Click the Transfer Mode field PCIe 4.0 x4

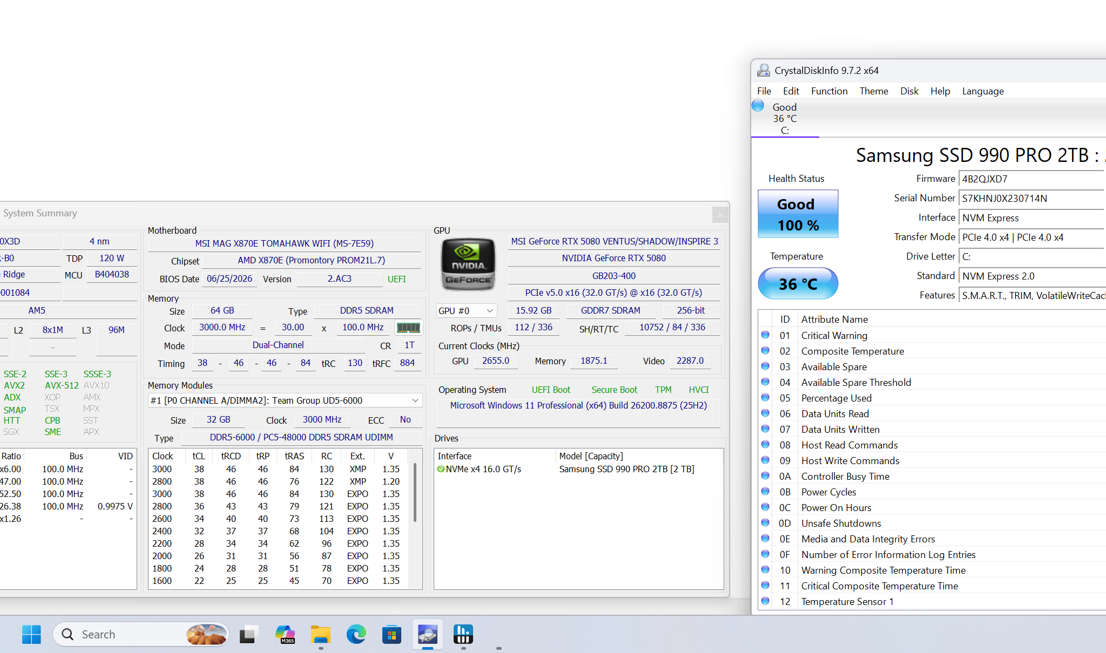(x=1033, y=237)
